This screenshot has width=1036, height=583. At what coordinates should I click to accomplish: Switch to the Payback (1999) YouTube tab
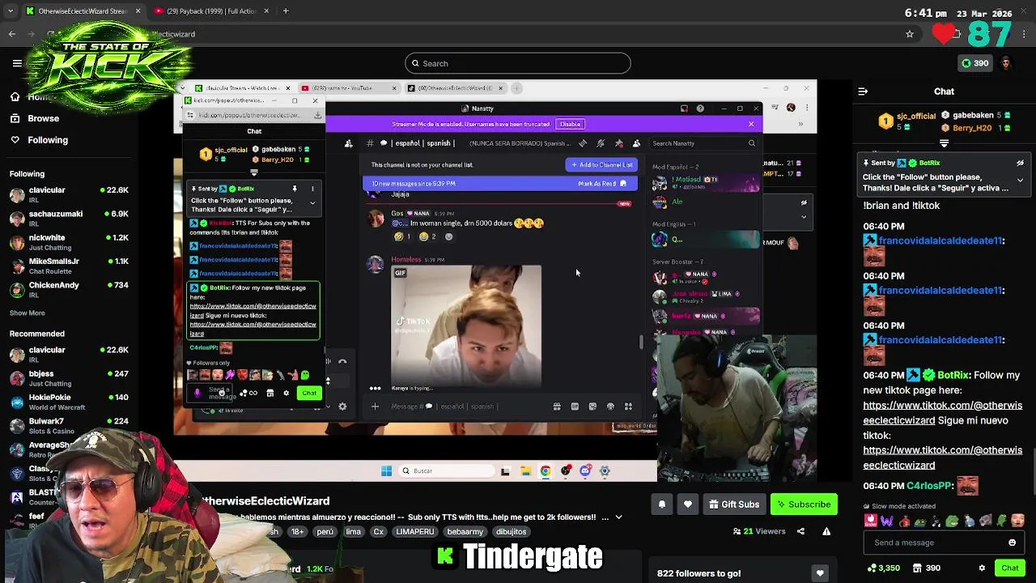[x=210, y=11]
